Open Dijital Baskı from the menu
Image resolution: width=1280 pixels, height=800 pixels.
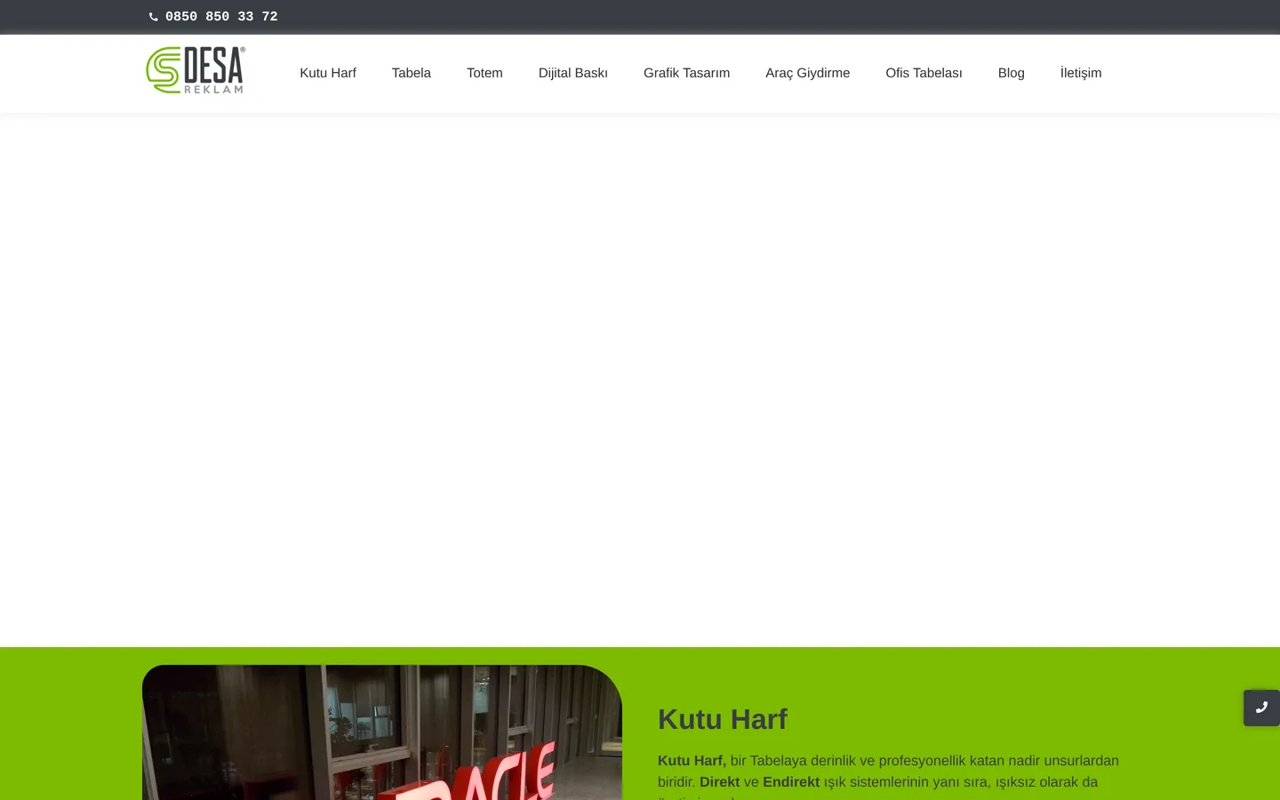pos(573,73)
